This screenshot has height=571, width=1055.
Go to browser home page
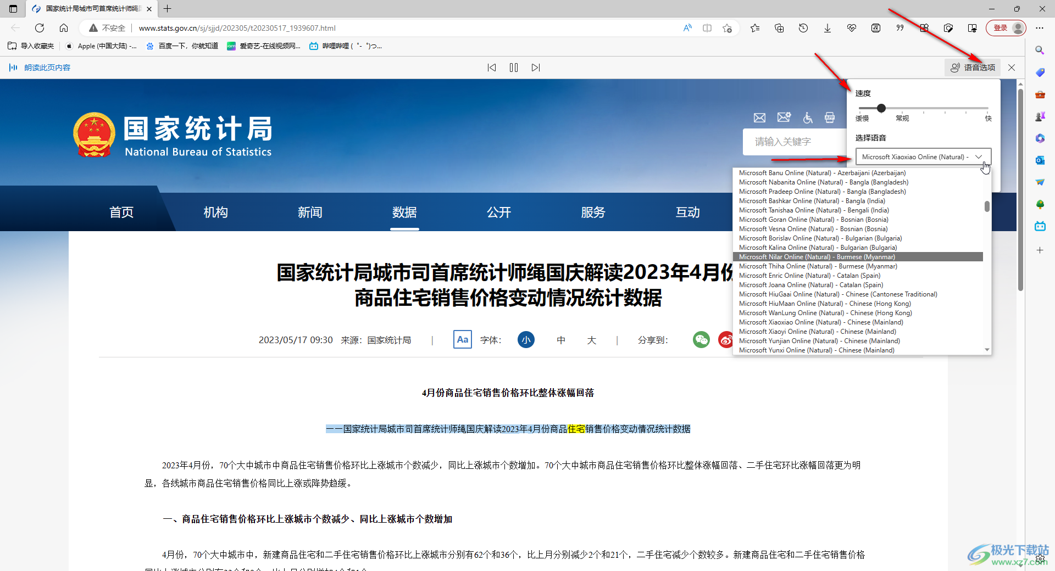coord(64,28)
